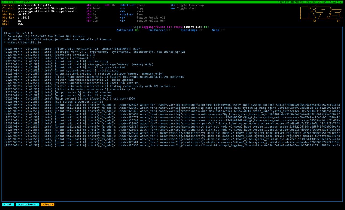Select the logs breadcrumb
The image size is (345, 210).
coord(48,205)
